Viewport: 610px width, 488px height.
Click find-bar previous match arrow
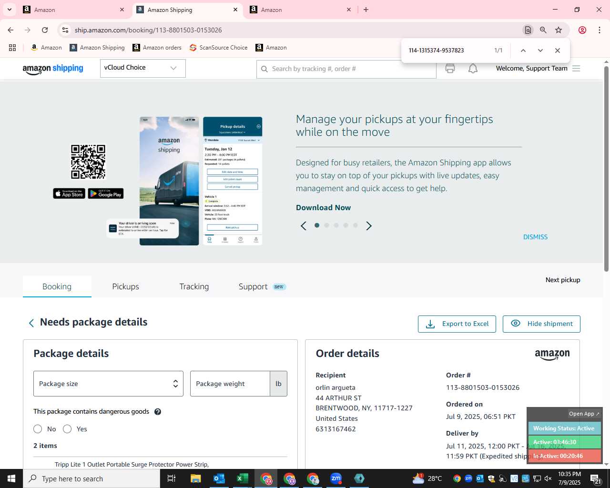pos(523,51)
